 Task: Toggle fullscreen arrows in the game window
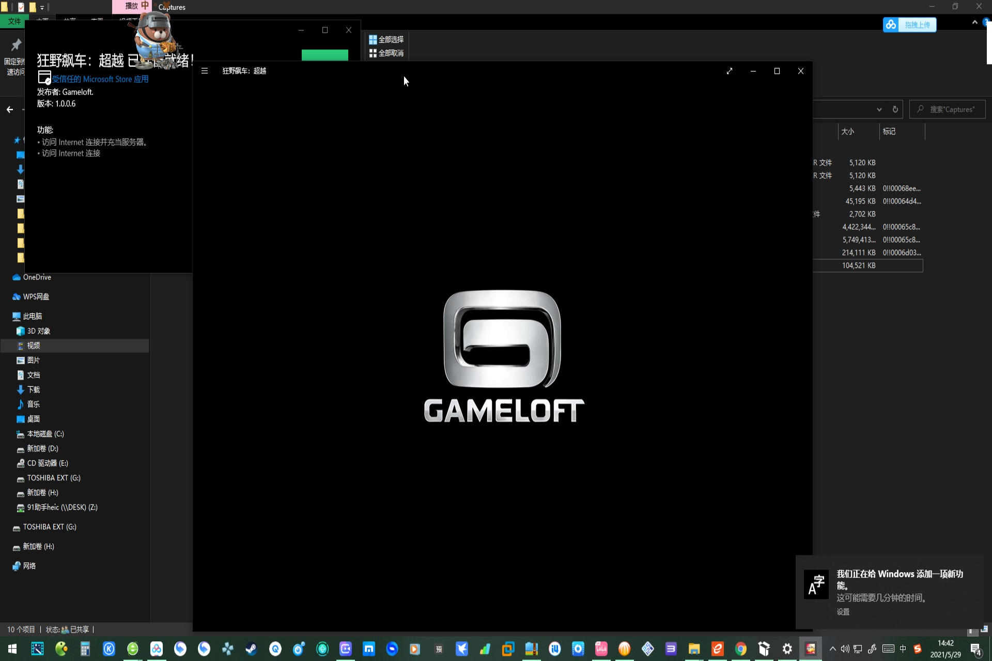[x=730, y=71]
